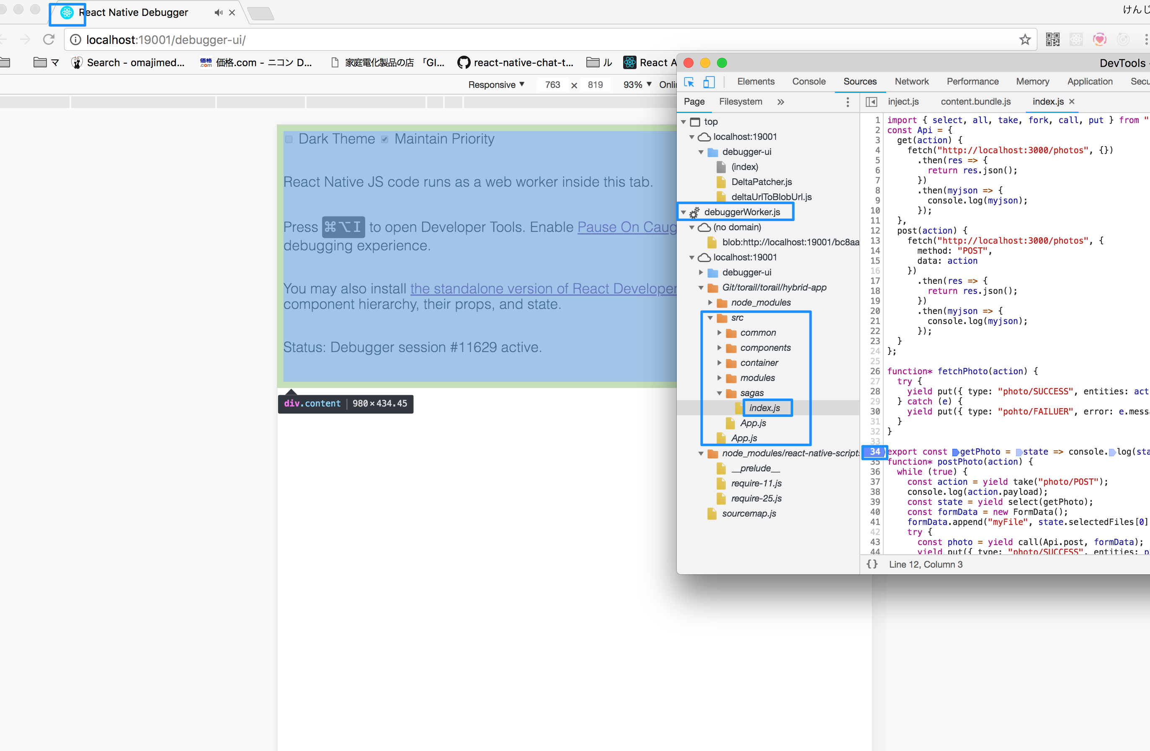Open the Pause On Caught link
The height and width of the screenshot is (751, 1150).
tap(627, 227)
